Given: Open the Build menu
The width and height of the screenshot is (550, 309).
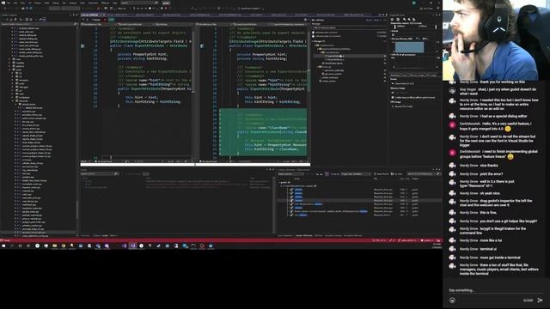Looking at the screenshot, I should point(46,3).
